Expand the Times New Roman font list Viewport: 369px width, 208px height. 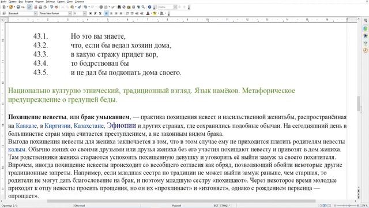(70, 13)
